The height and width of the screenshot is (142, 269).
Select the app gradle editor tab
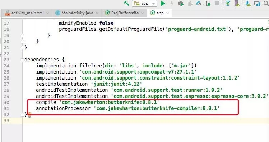pos(159,13)
